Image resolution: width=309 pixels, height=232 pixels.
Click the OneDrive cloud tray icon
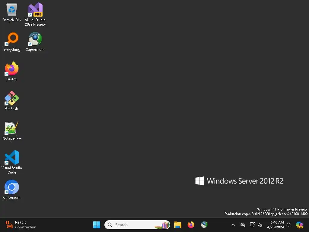click(x=243, y=225)
